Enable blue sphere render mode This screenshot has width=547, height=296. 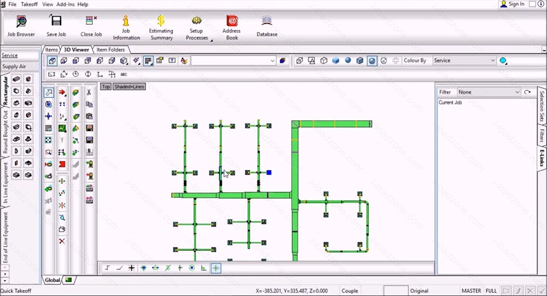348,60
